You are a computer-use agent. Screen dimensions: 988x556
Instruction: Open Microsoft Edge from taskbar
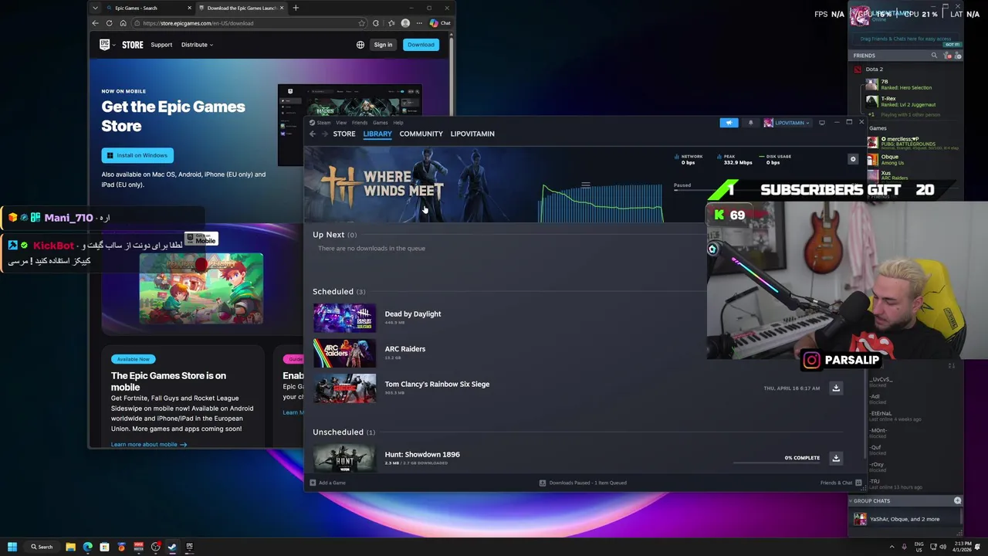point(87,547)
